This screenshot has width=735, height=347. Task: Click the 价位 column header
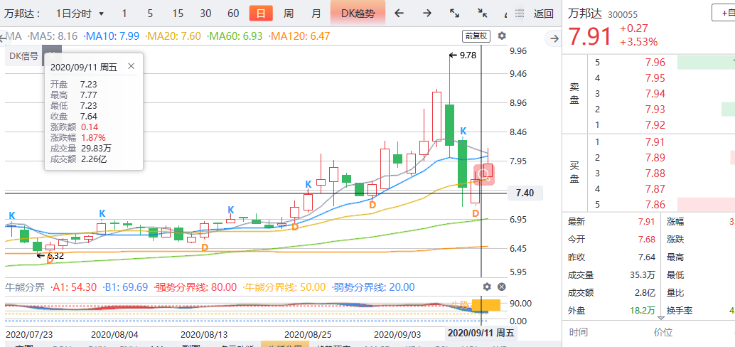(663, 333)
